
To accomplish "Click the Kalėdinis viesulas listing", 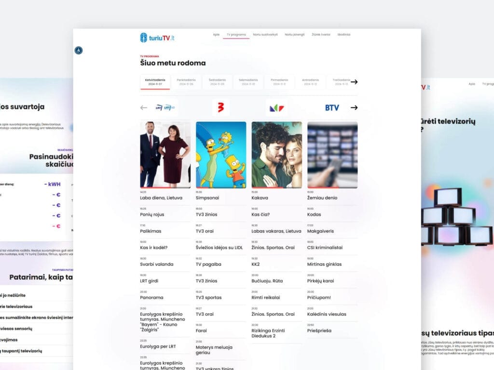I will (x=327, y=314).
